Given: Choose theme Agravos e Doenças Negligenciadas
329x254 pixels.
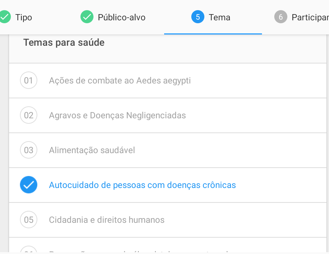Looking at the screenshot, I should (x=168, y=115).
